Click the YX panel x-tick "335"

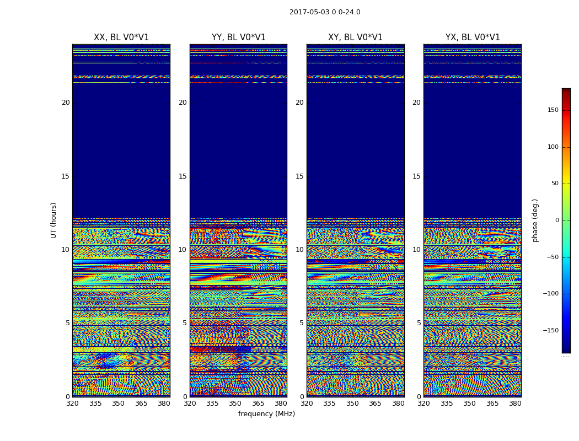(x=447, y=404)
